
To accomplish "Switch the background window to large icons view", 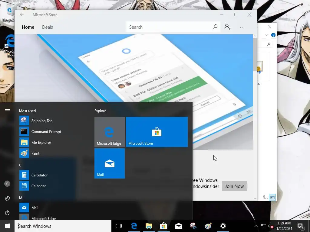I will 272,197.
